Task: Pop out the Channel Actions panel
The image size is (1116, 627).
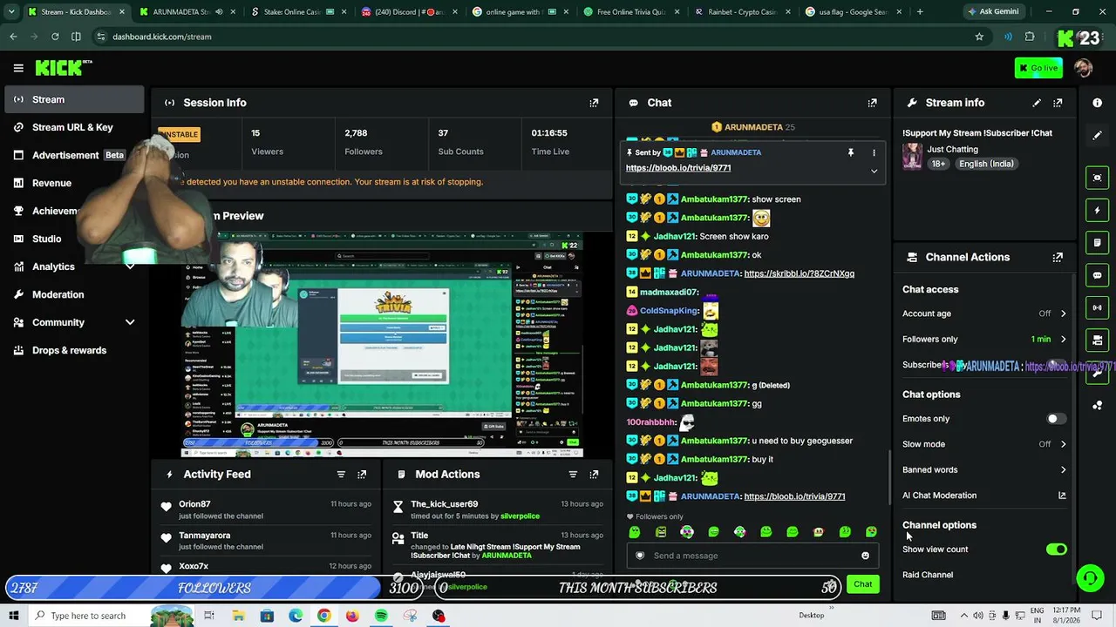Action: (x=1058, y=258)
